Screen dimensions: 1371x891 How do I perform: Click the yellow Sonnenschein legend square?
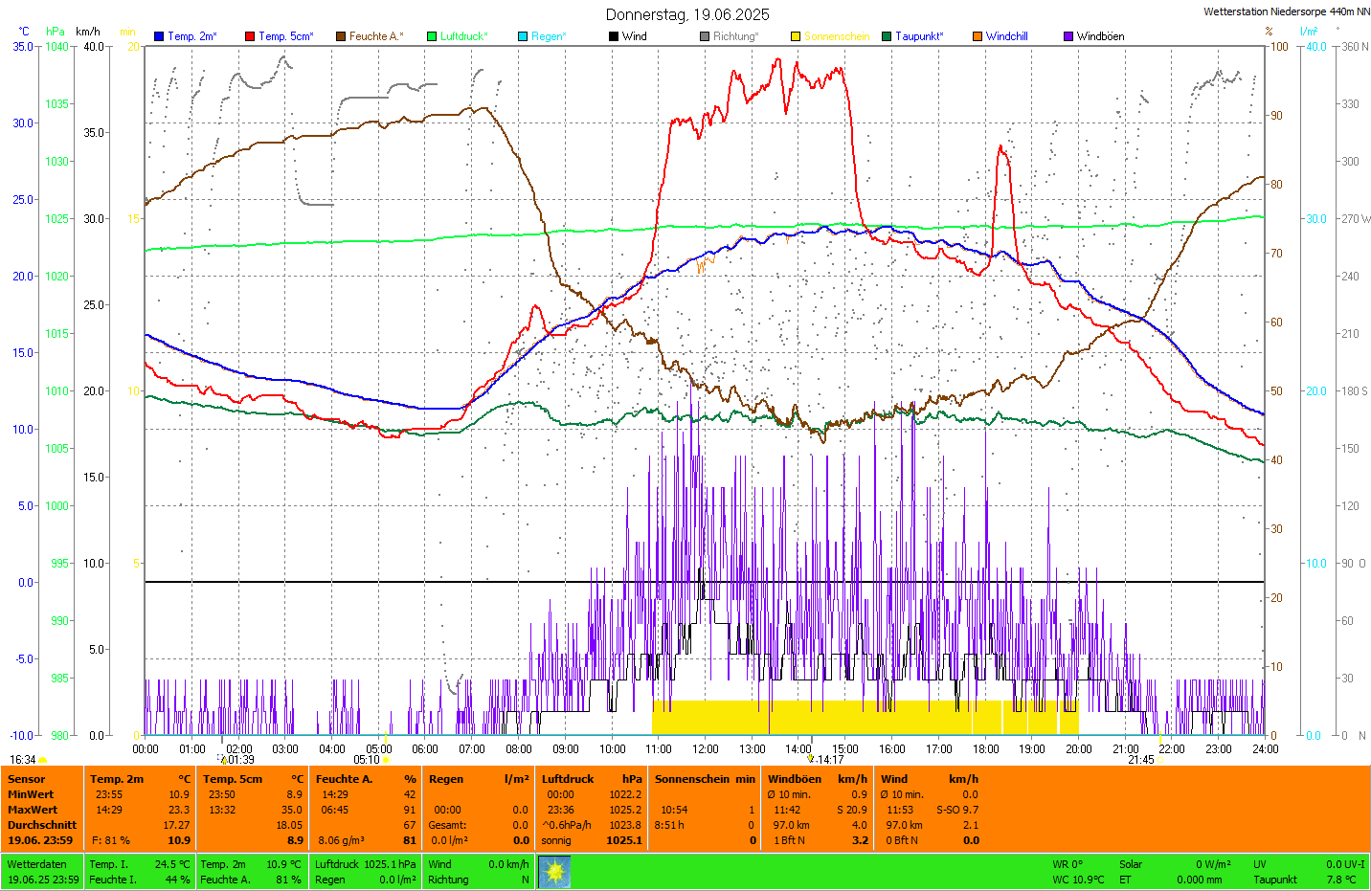(796, 36)
